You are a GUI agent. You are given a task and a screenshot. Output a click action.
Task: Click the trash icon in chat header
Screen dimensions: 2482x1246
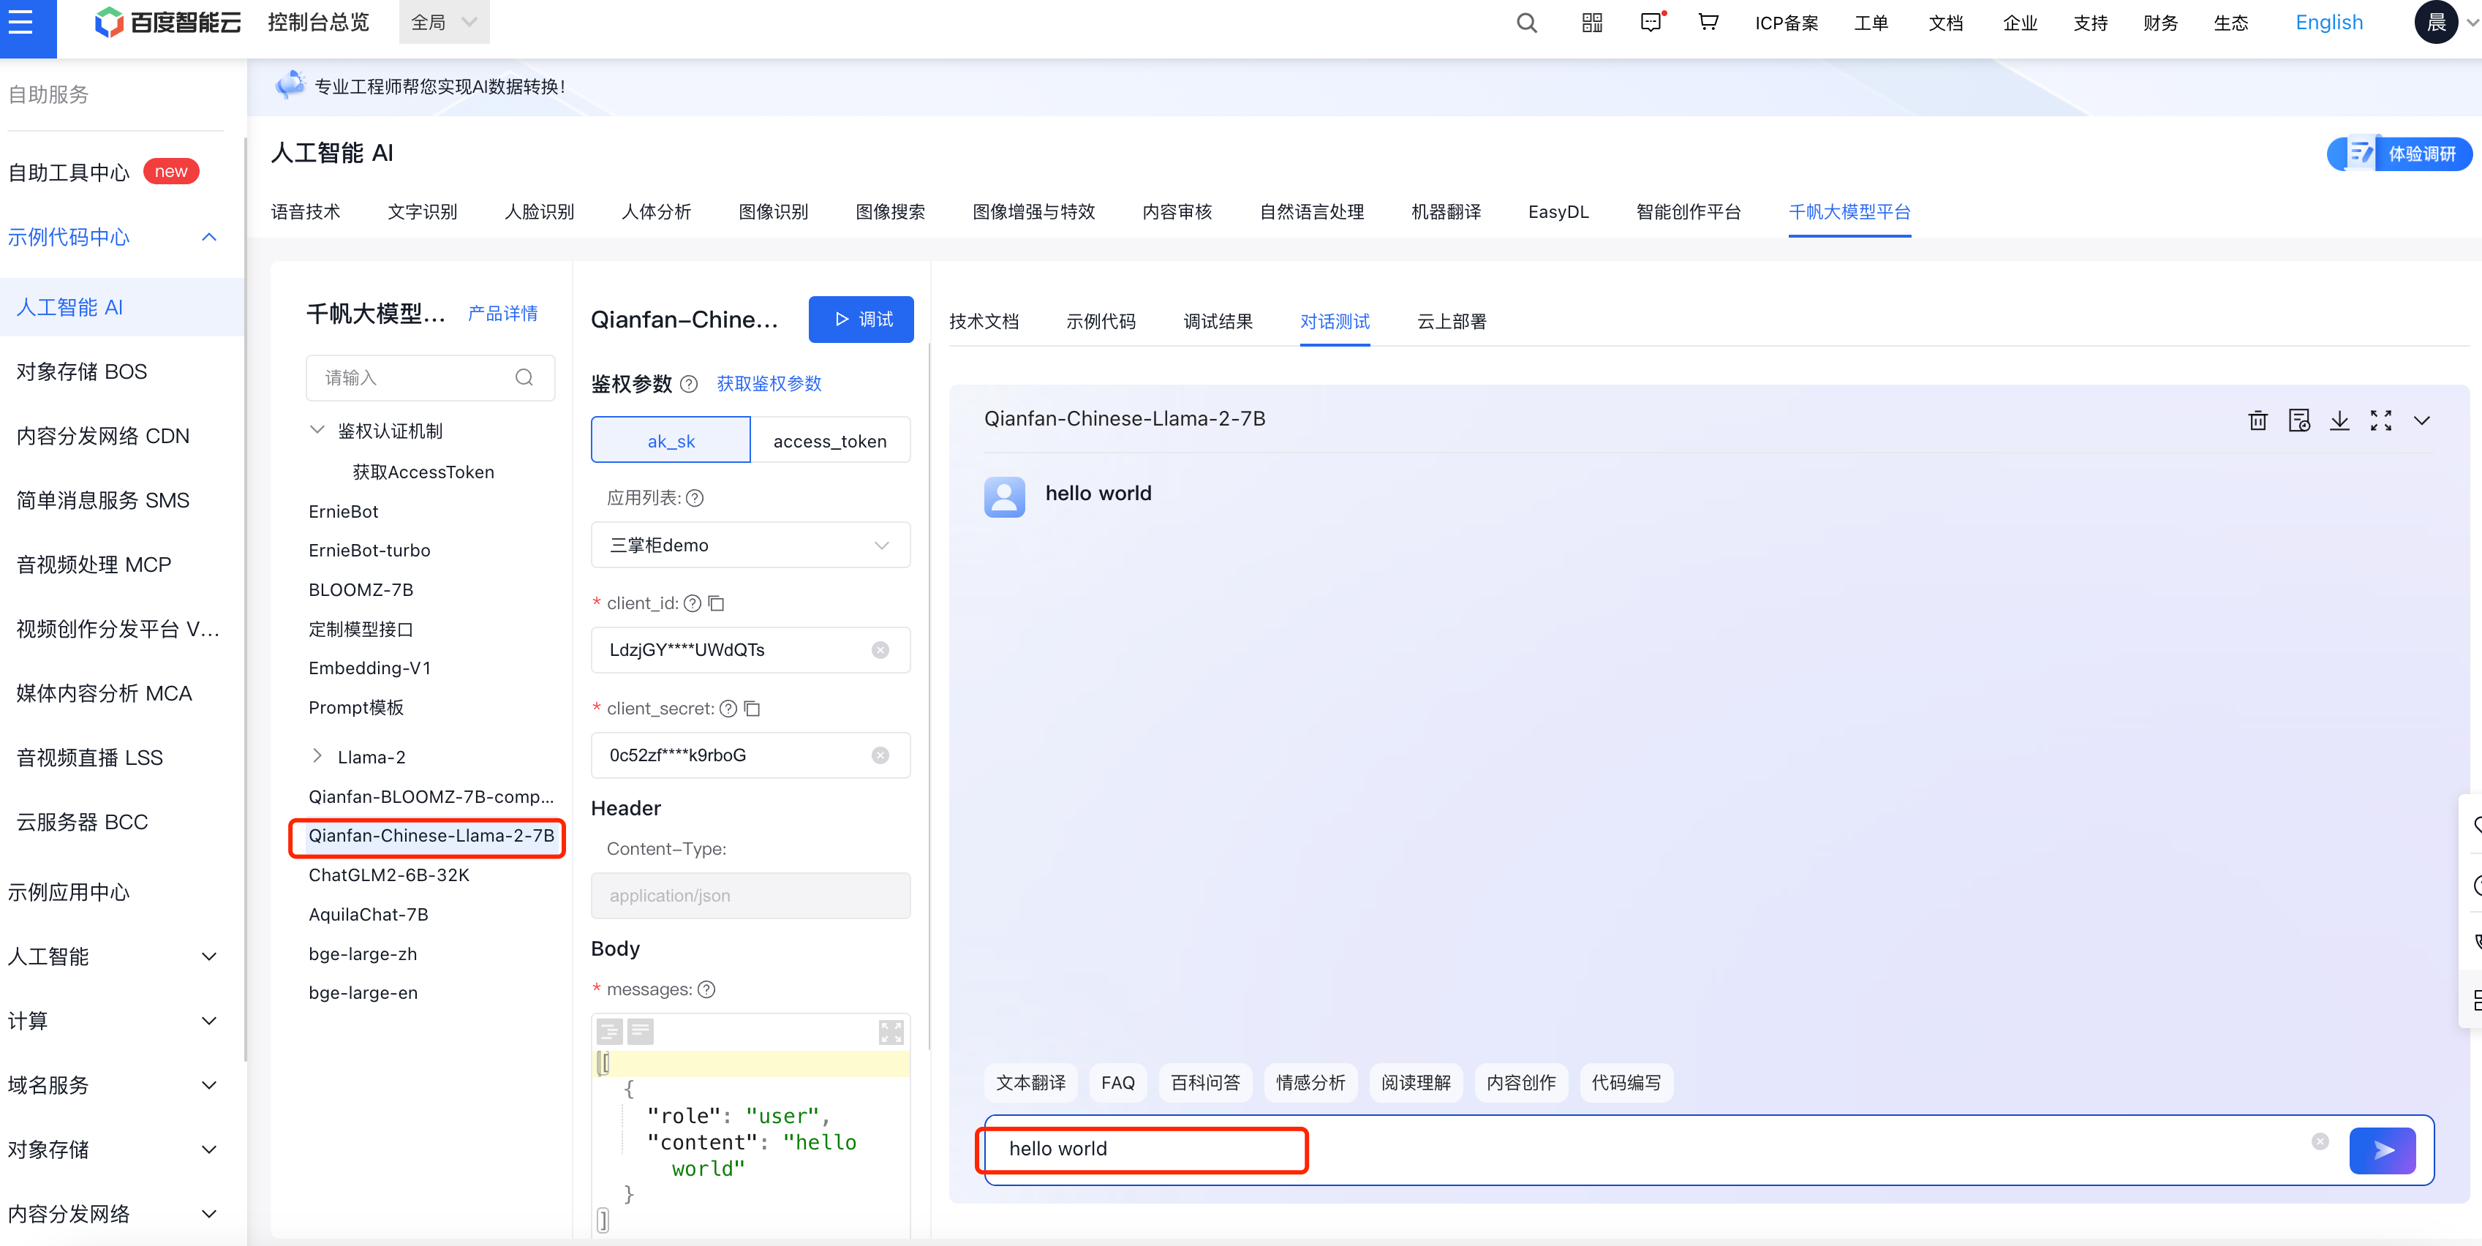click(x=2257, y=420)
